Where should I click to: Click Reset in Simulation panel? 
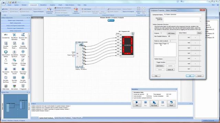(171, 104)
